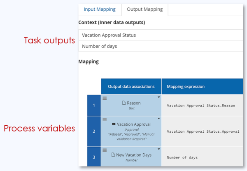Edit the Number of days mapping expression cell

pyautogui.click(x=182, y=157)
